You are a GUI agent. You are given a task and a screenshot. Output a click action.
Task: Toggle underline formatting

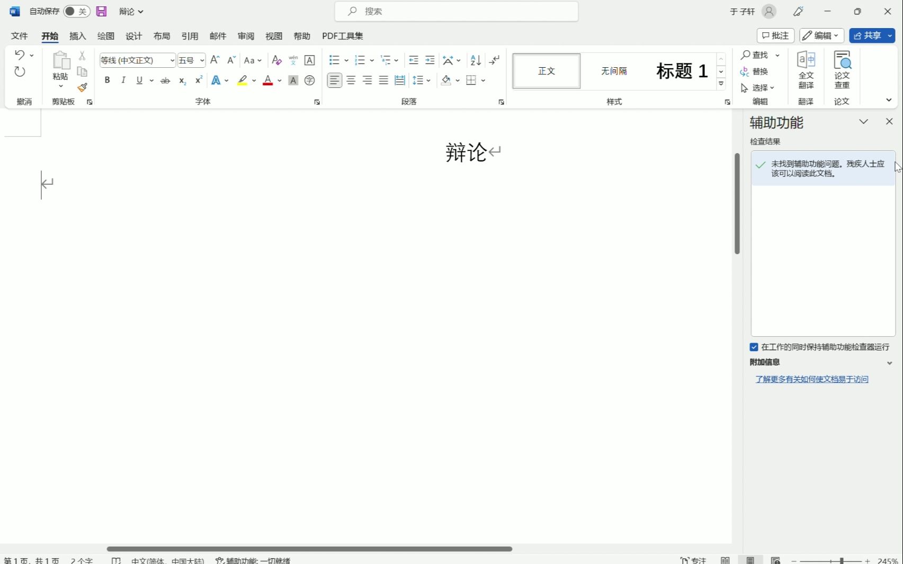[139, 80]
